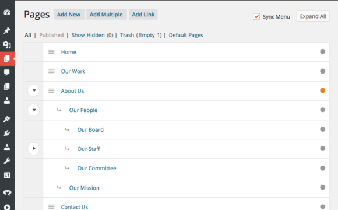Open Settings via the sliders icon

click(7, 175)
